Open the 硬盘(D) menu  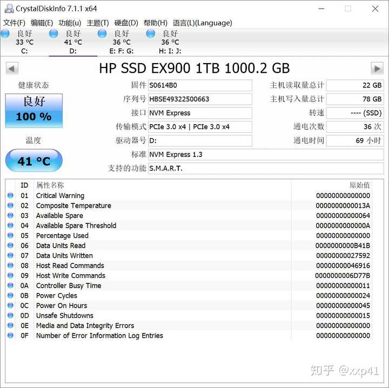pos(126,23)
